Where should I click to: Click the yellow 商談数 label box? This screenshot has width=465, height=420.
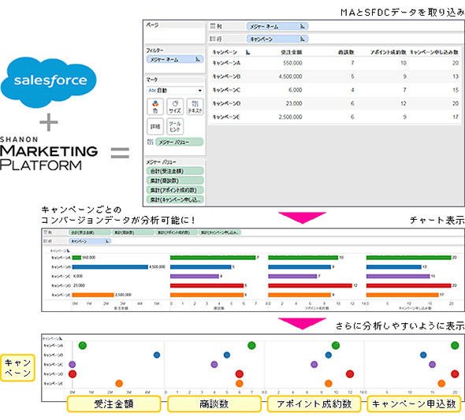(x=214, y=403)
